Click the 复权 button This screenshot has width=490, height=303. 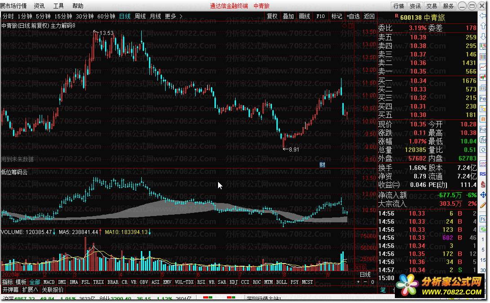[x=272, y=16]
